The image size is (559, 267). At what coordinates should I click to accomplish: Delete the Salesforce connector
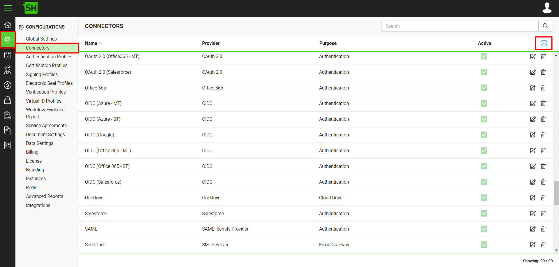click(x=543, y=213)
